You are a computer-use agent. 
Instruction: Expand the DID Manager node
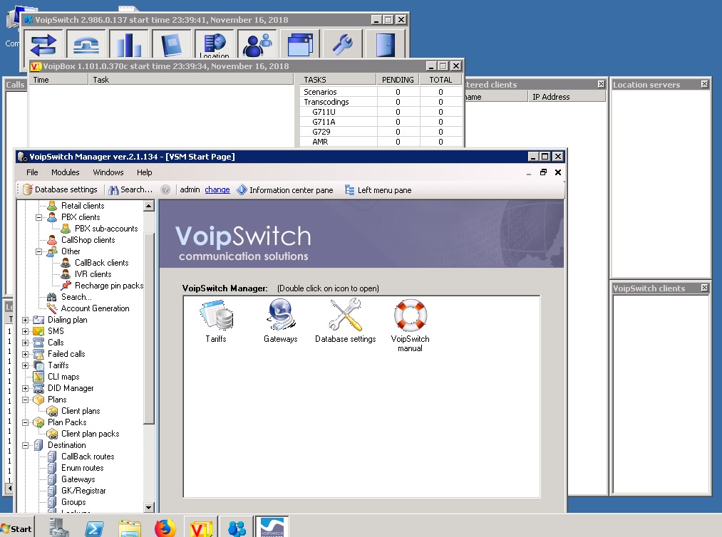[26, 388]
